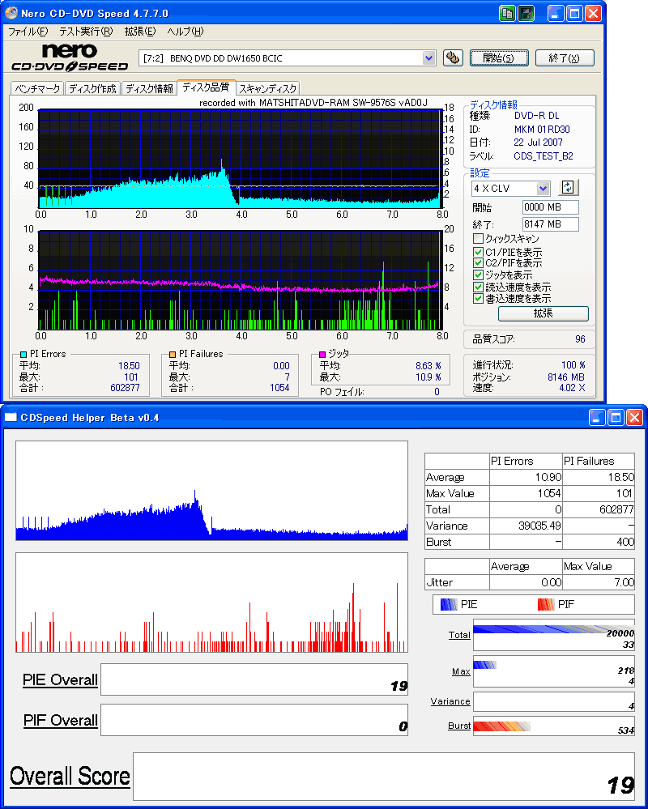The width and height of the screenshot is (648, 809).
Task: Click the date value 22 Jul 2007
Action: point(538,143)
